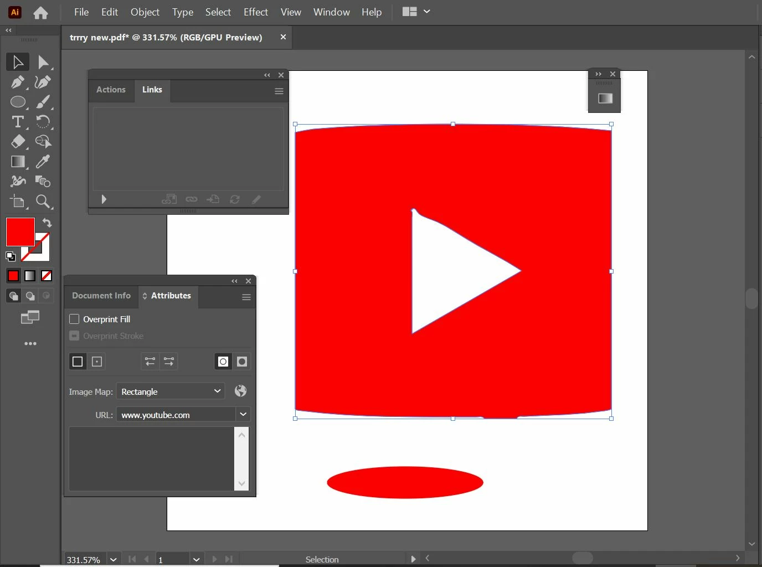Click Go To Link icon in Links panel
762x567 pixels.
213,199
